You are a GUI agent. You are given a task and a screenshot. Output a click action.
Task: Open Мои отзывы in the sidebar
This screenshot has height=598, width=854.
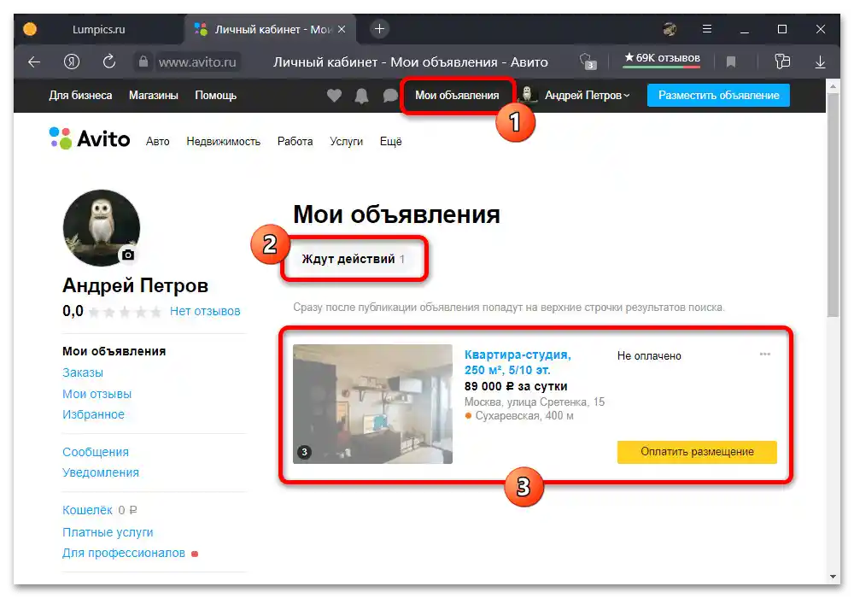coord(97,394)
